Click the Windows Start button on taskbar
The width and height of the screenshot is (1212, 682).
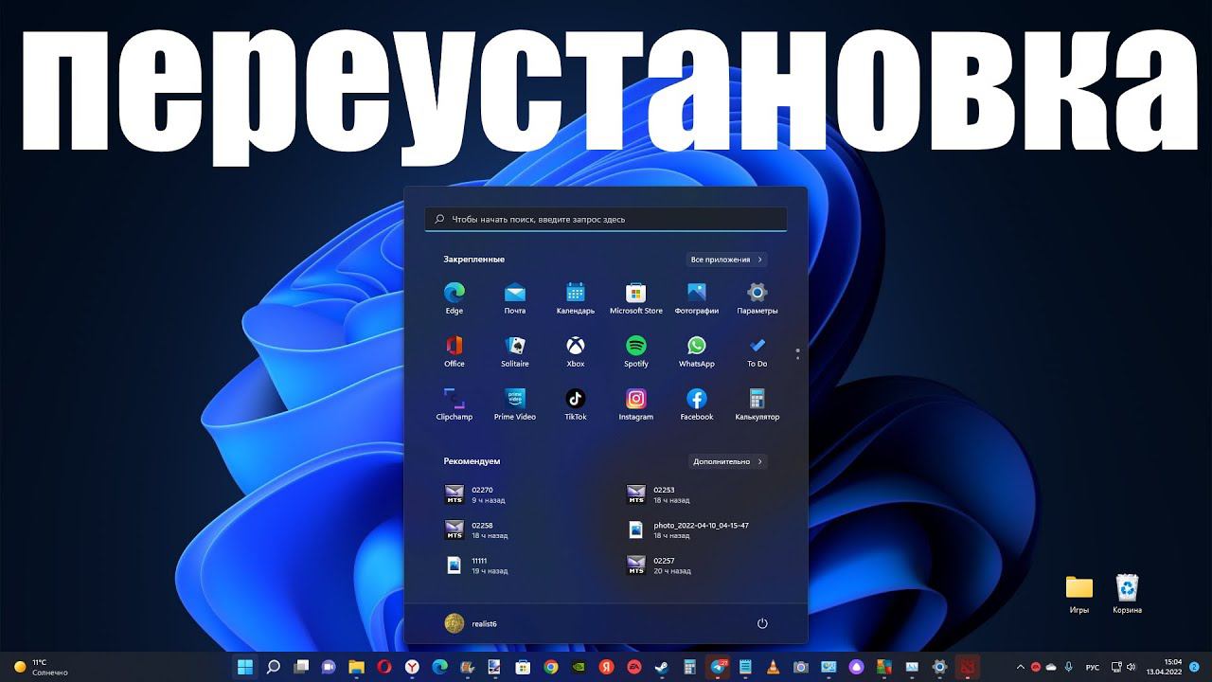click(x=245, y=667)
